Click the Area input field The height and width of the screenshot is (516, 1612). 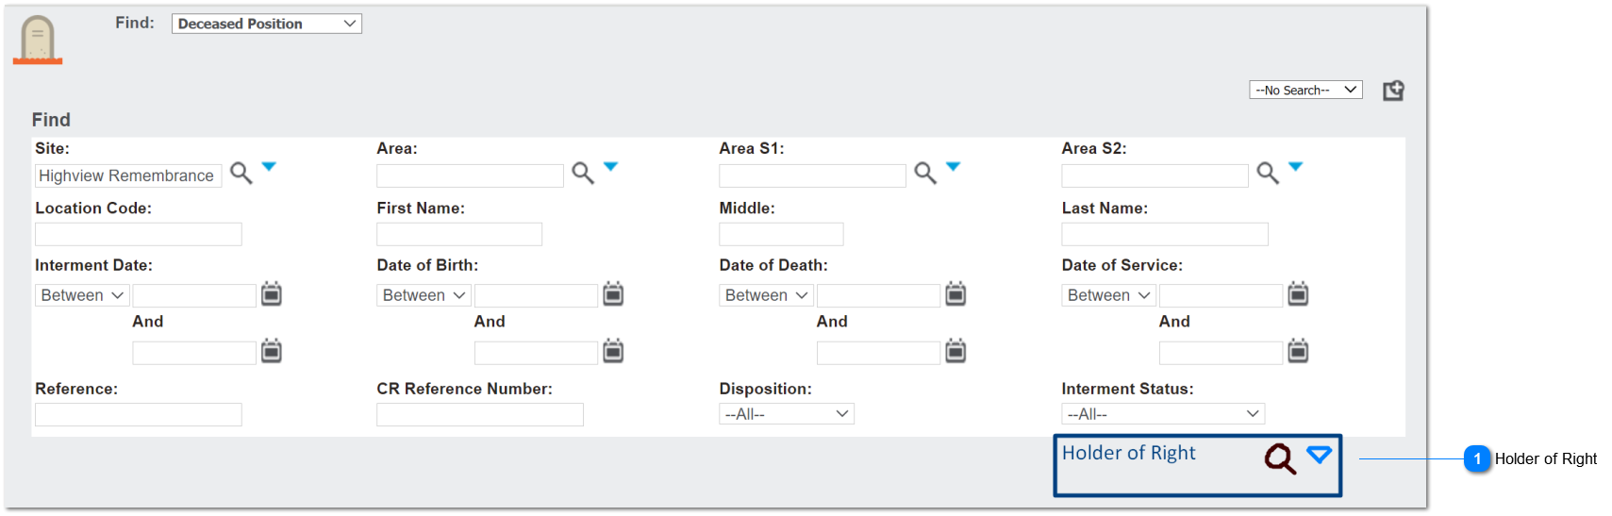click(x=470, y=175)
